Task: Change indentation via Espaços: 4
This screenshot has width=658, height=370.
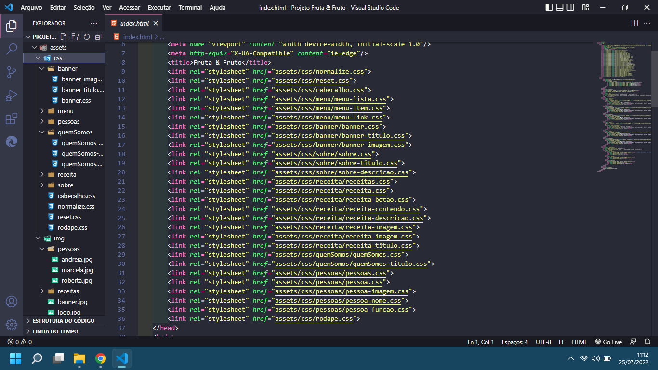Action: pyautogui.click(x=515, y=342)
